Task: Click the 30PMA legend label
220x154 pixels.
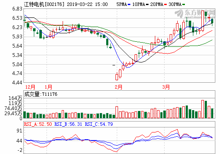Action: point(175,4)
